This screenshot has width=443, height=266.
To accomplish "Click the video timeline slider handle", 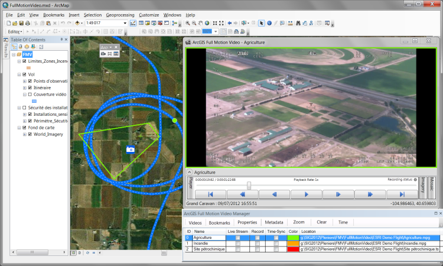I will (249, 185).
